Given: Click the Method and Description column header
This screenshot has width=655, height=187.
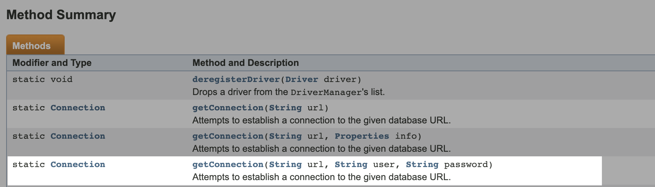Looking at the screenshot, I should tap(246, 63).
